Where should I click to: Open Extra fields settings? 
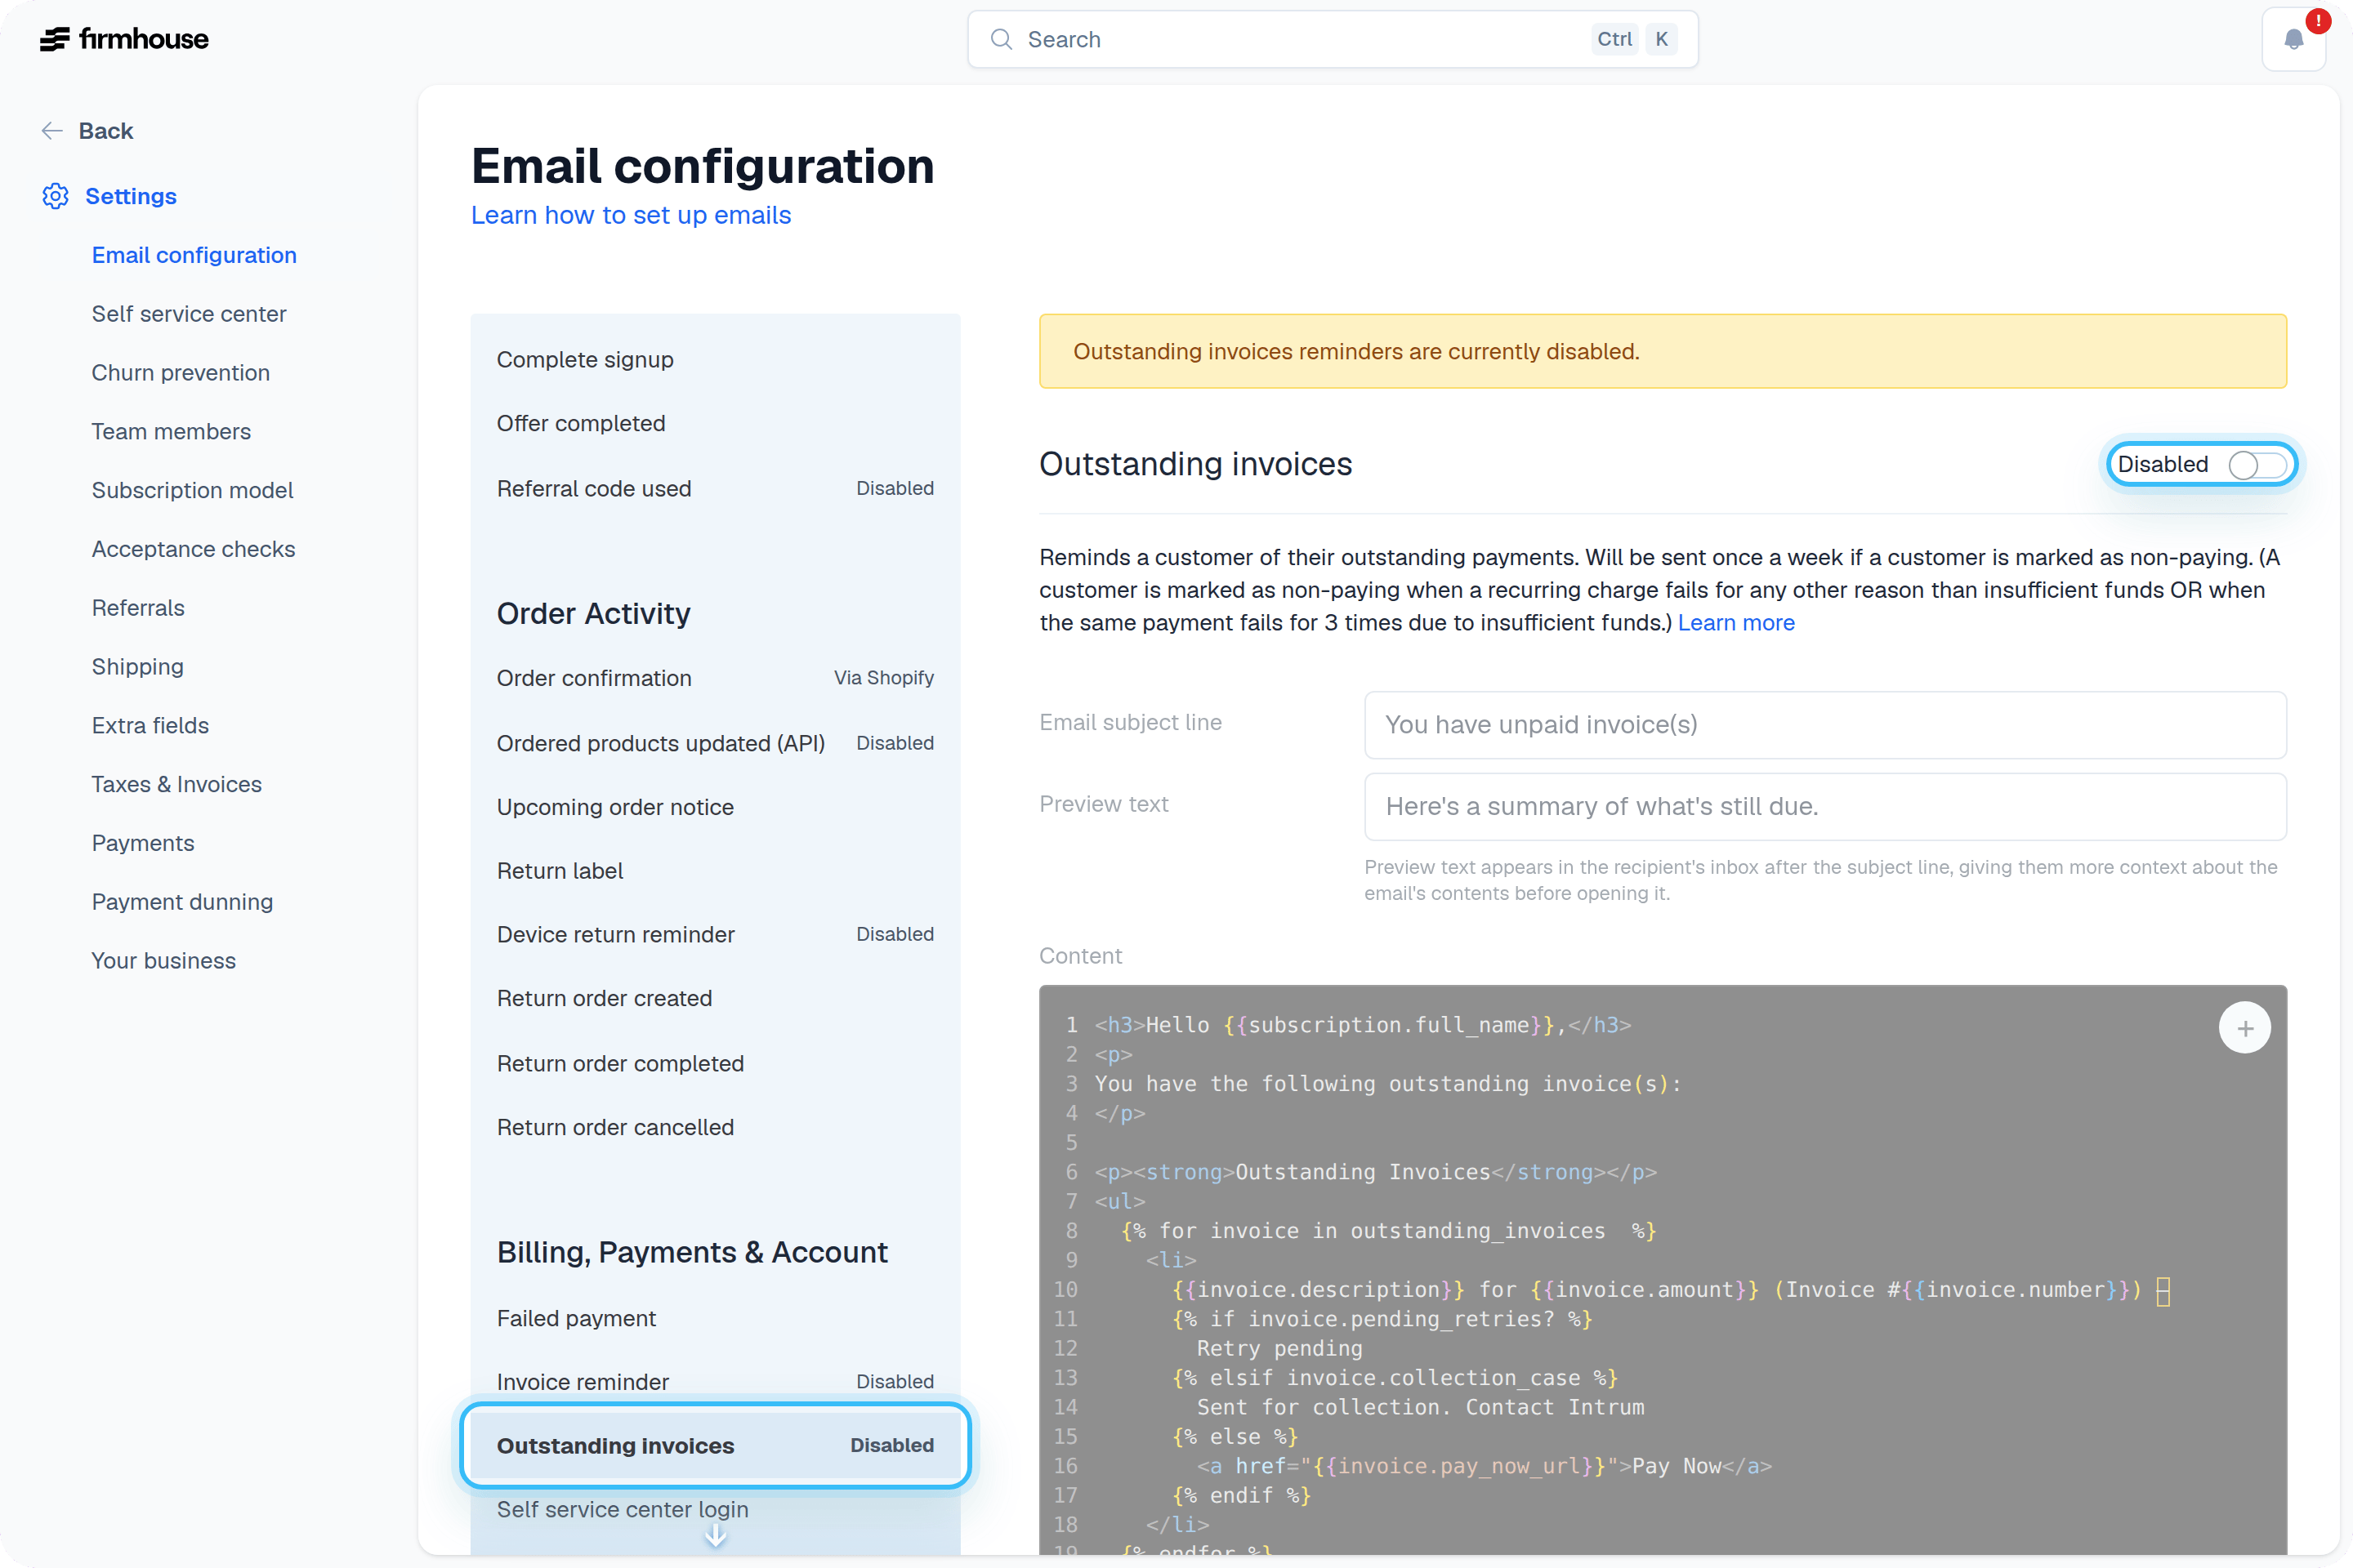click(x=150, y=726)
